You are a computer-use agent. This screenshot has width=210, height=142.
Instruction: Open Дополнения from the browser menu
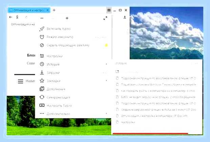pyautogui.click(x=73, y=89)
